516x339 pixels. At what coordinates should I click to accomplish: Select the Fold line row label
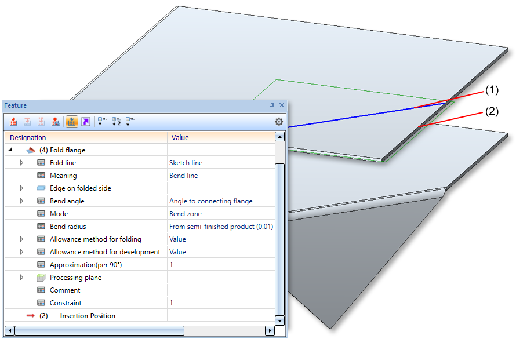click(x=63, y=163)
